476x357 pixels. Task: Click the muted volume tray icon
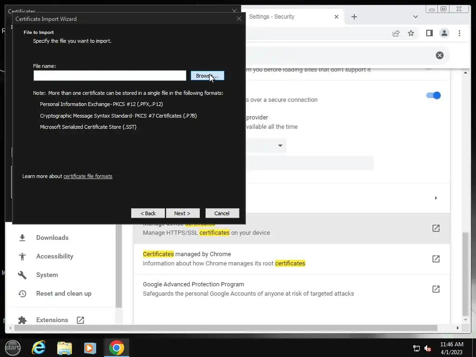point(428,349)
